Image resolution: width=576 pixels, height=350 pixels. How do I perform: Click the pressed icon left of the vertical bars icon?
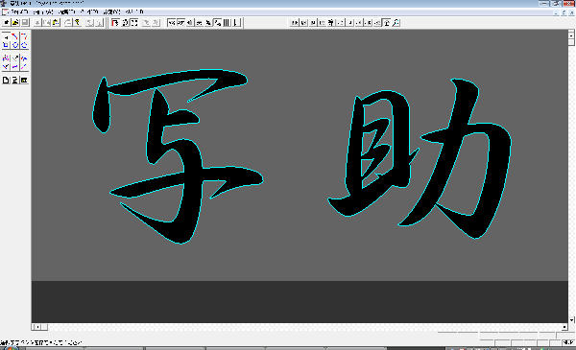click(x=218, y=23)
